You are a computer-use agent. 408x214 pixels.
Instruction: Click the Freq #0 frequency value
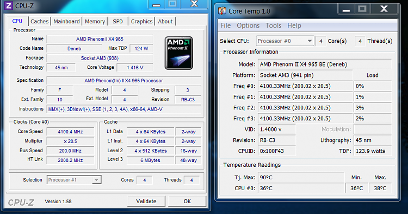[305, 86]
